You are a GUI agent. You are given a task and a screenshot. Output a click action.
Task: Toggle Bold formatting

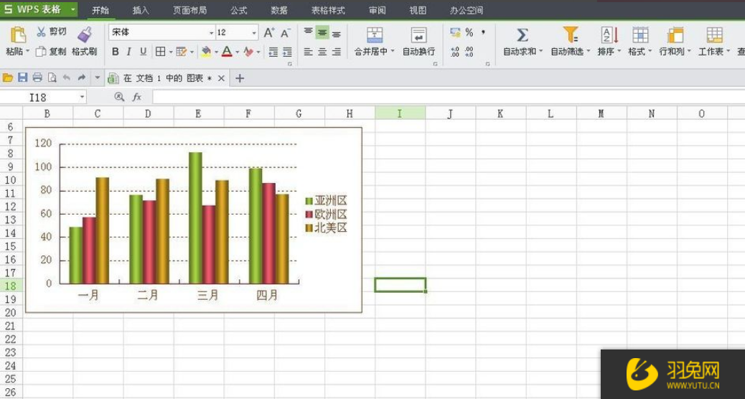115,52
